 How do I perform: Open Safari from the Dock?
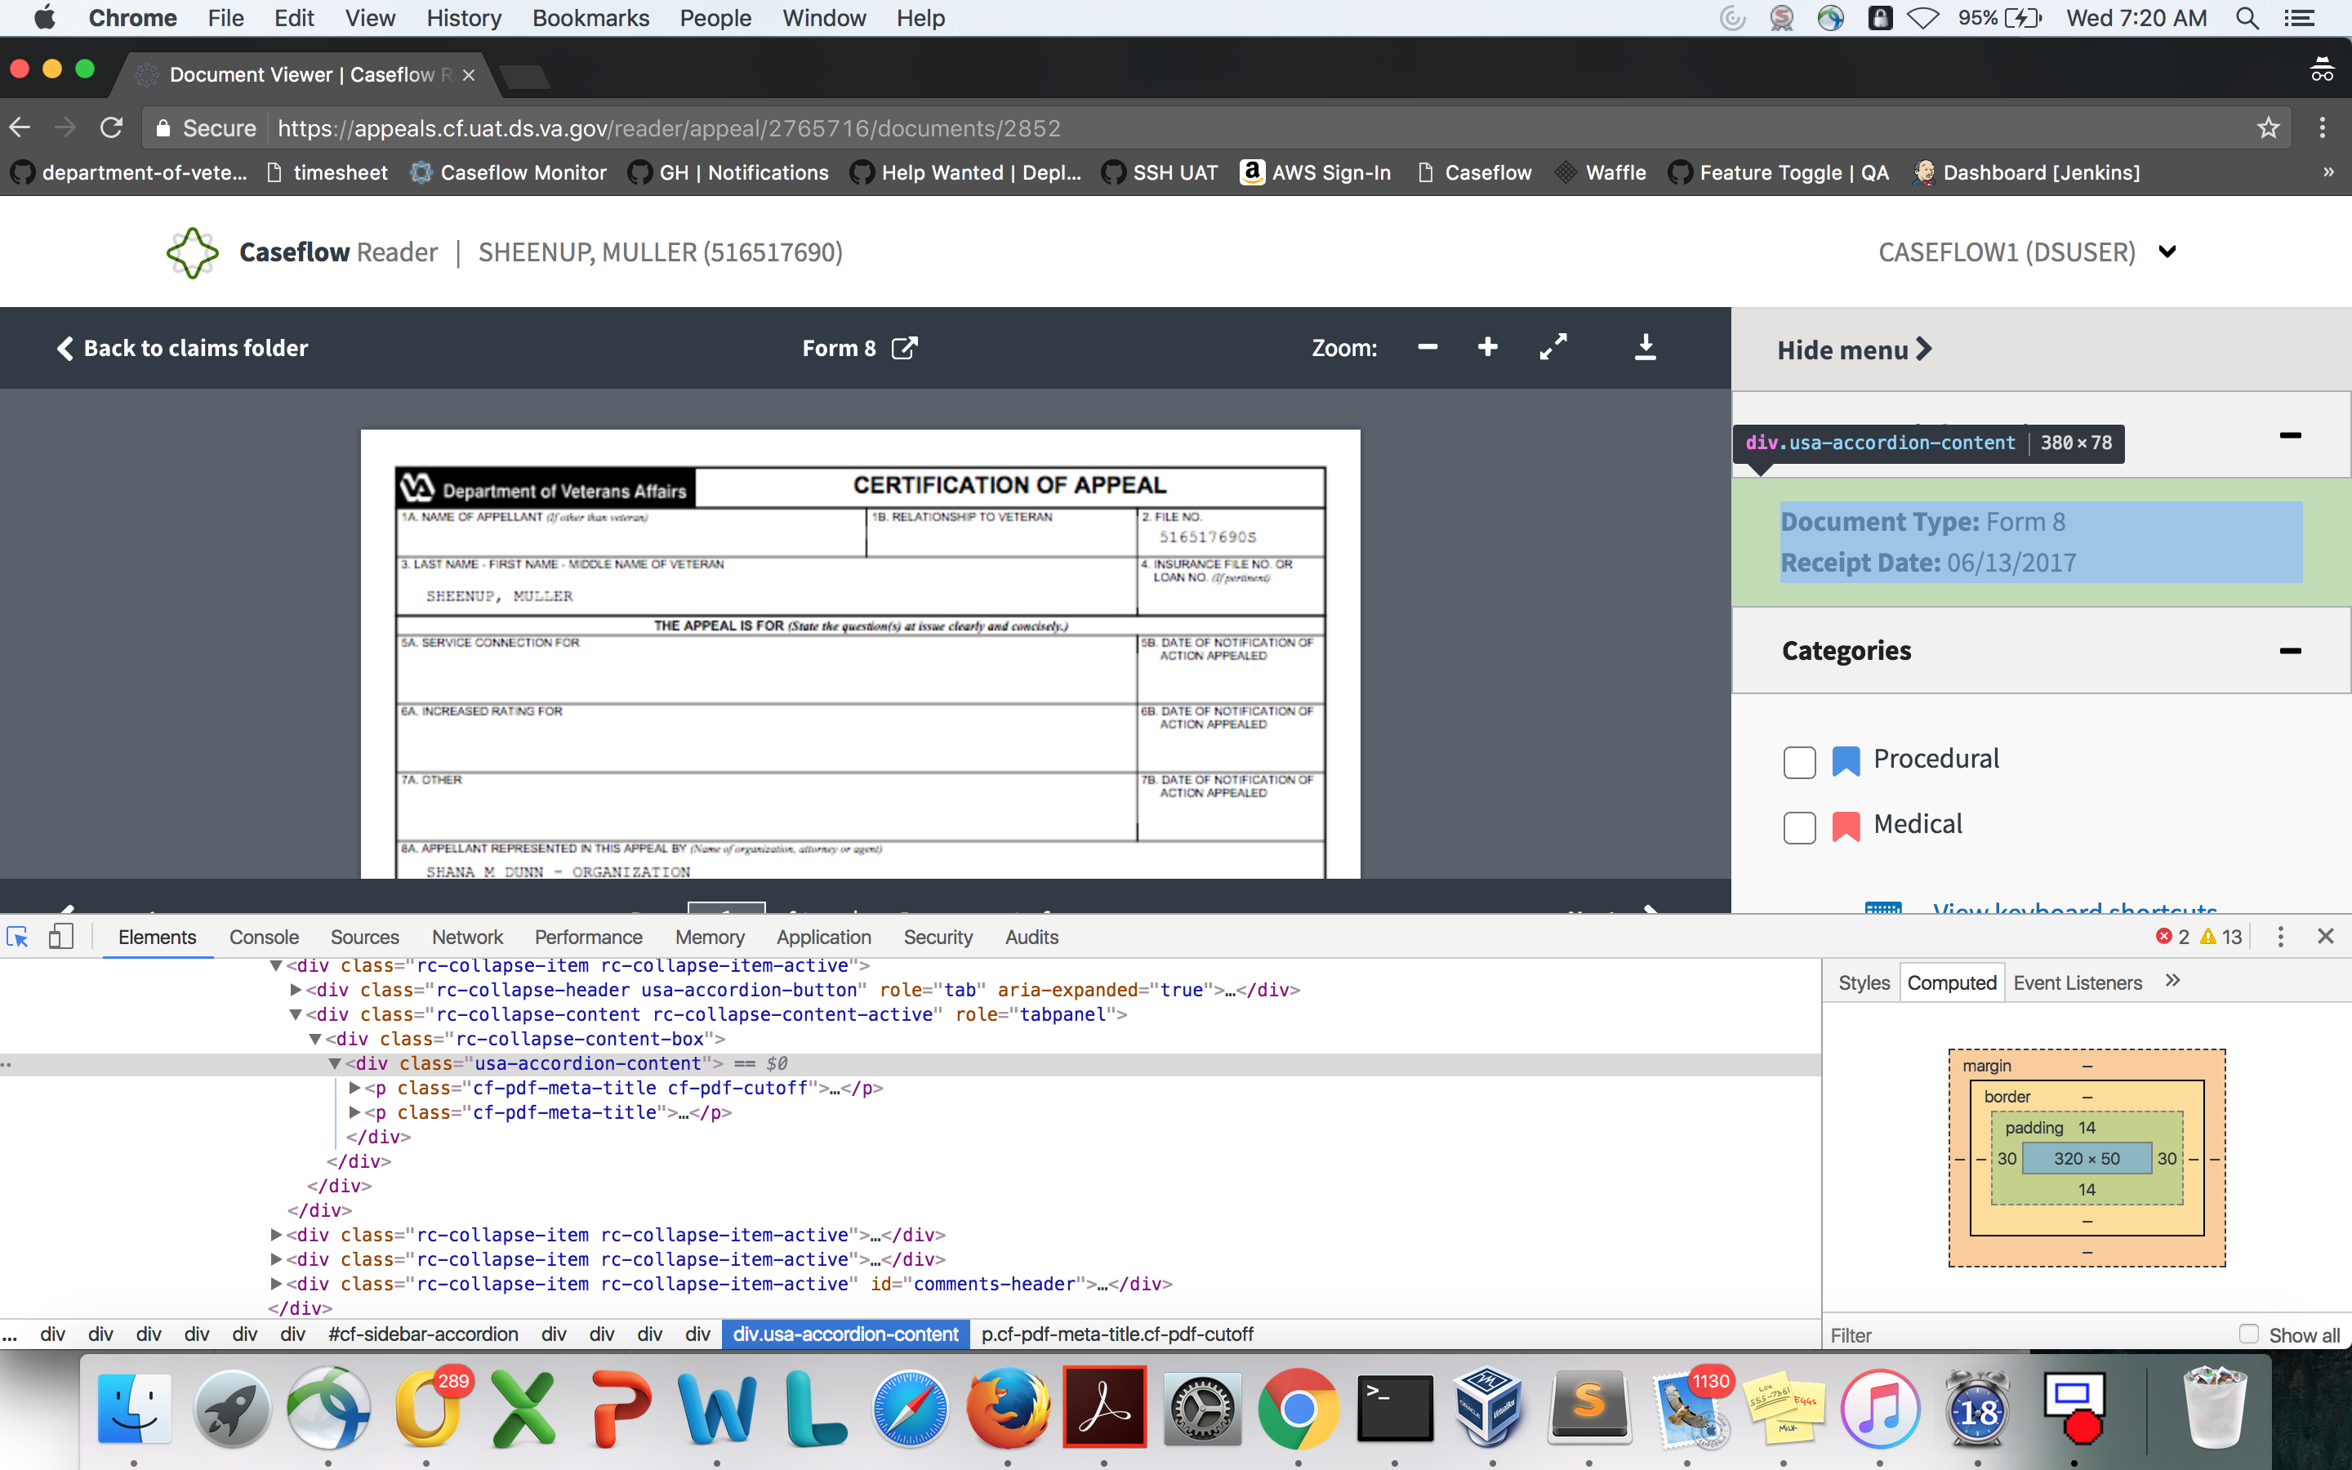coord(910,1408)
